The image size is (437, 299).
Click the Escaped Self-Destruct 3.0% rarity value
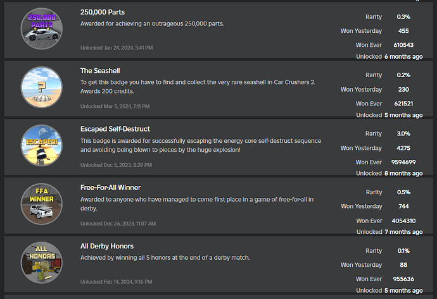click(403, 134)
